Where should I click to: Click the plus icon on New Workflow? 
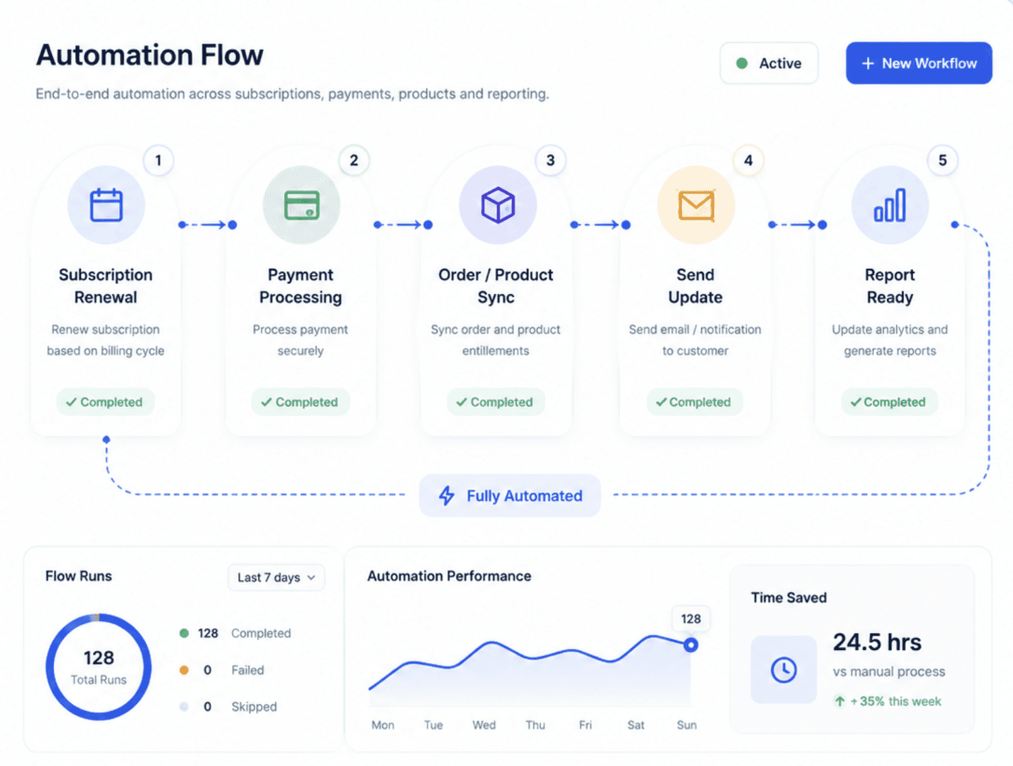868,63
